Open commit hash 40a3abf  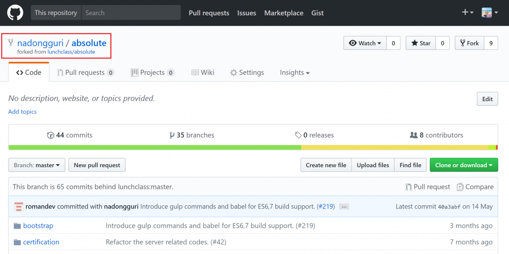[x=449, y=207]
